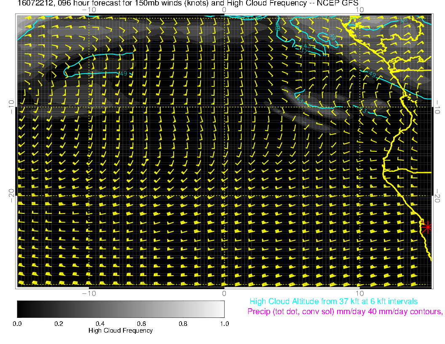Click the isolated yellow dot near the map center-left
Screen dimensions: 445x344
point(147,160)
